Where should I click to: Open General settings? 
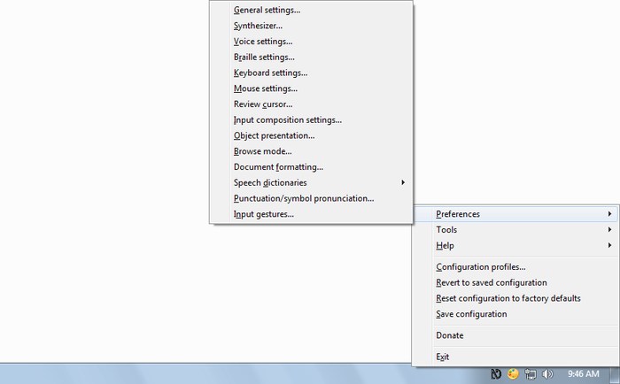coord(267,11)
